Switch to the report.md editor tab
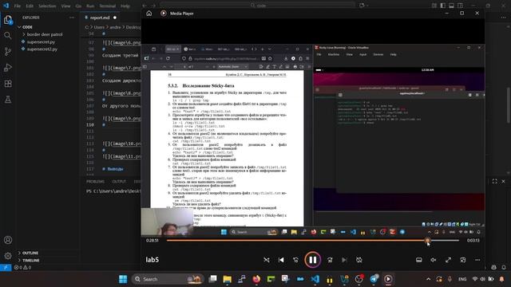The height and width of the screenshot is (287, 511). pyautogui.click(x=100, y=18)
